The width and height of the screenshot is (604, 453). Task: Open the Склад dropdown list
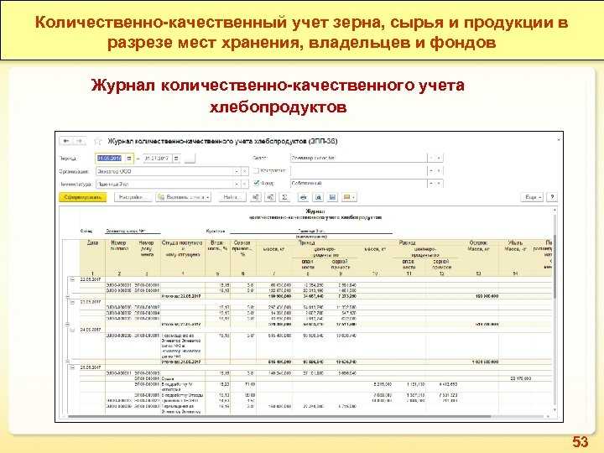pyautogui.click(x=431, y=158)
